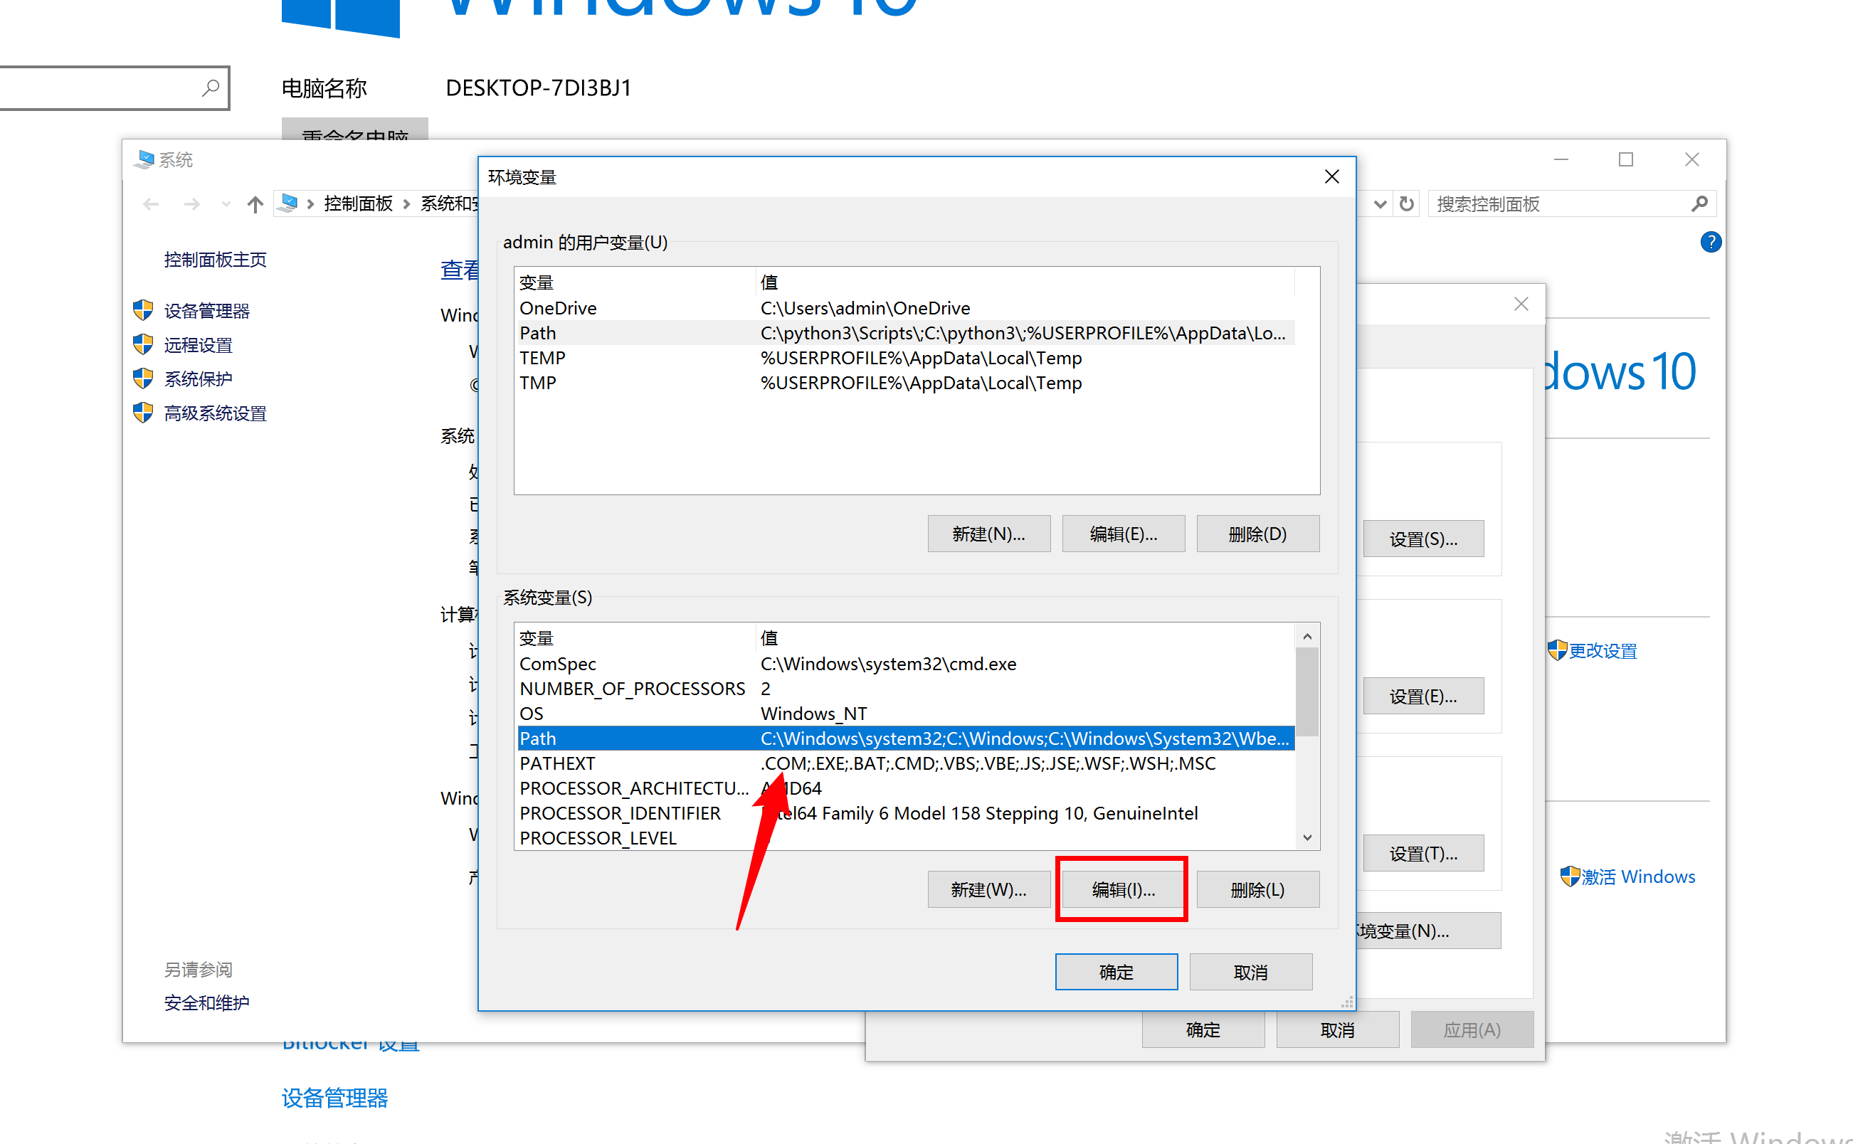Screen dimensions: 1853x1144
Task: Select user variable TMP row
Action: tap(905, 383)
